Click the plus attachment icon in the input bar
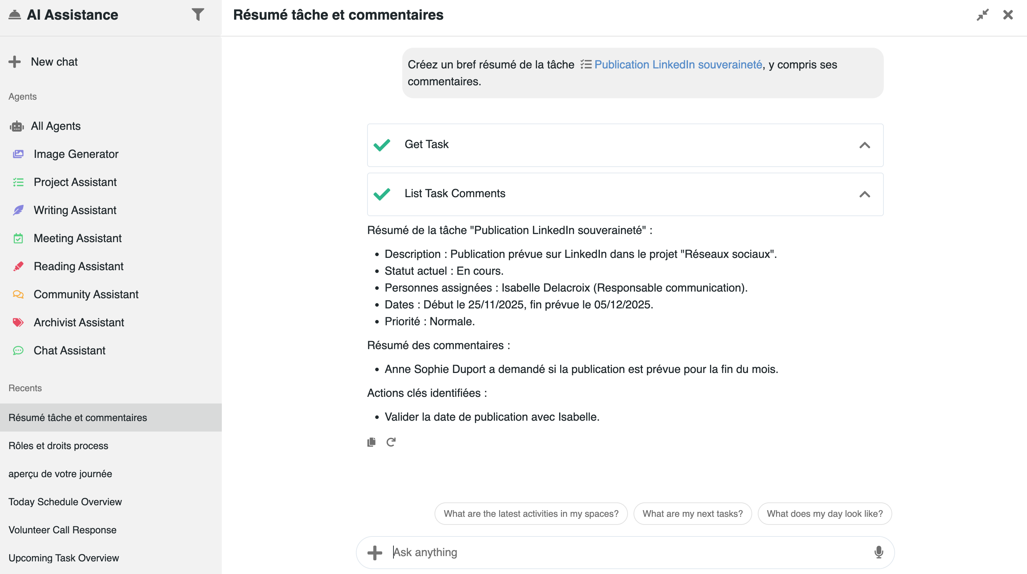 [375, 553]
